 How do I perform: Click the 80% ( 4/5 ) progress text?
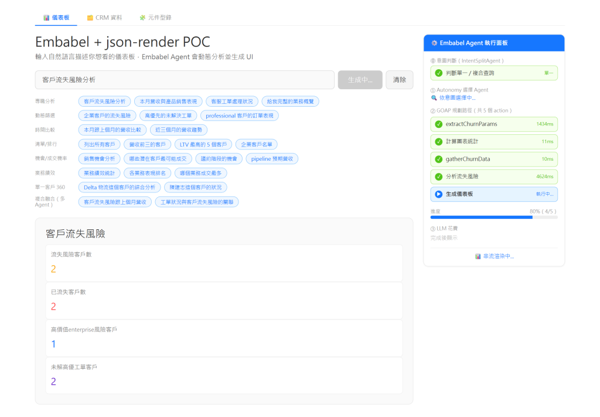543,211
